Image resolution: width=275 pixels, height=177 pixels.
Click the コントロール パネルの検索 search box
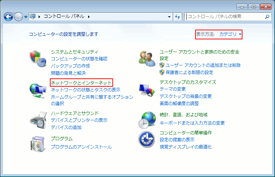[x=224, y=17]
